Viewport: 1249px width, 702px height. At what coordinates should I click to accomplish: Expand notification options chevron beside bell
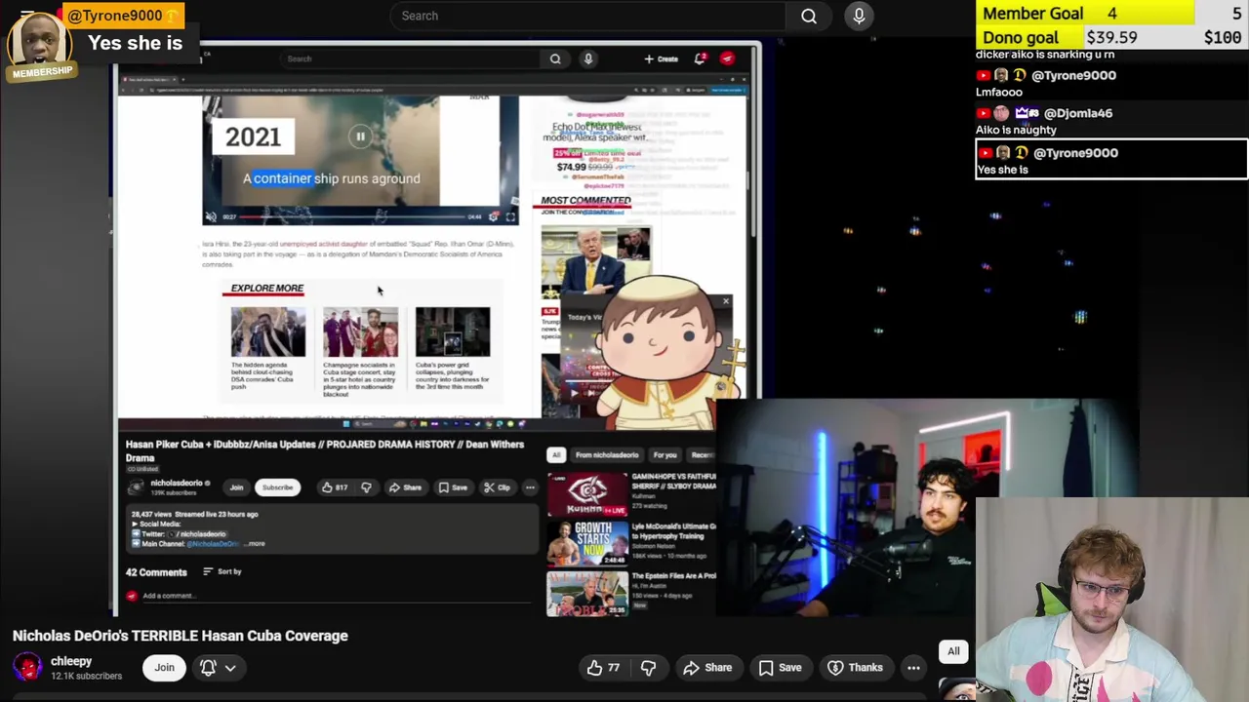(230, 668)
